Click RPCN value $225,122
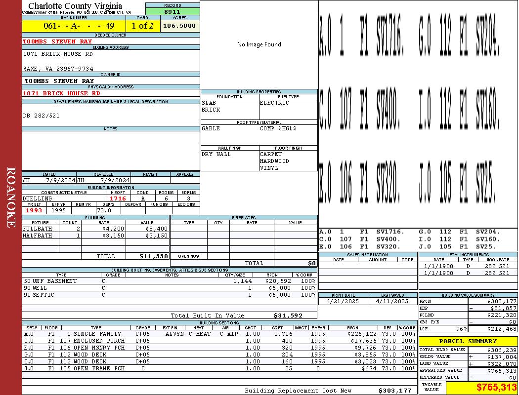Image resolution: width=519 pixels, height=395 pixels. (x=362, y=334)
